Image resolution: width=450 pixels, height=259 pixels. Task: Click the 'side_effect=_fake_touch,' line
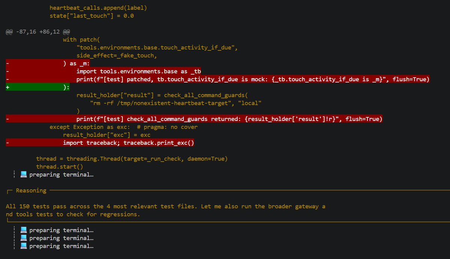tap(116, 55)
